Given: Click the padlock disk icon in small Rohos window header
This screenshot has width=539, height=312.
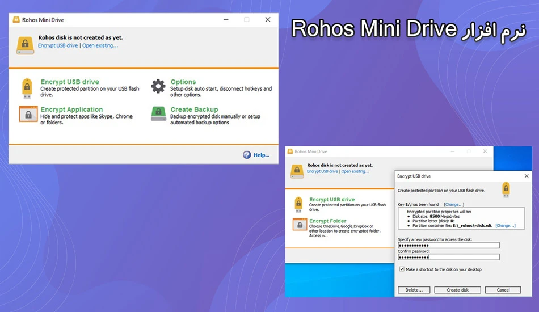Looking at the screenshot, I should 297,171.
